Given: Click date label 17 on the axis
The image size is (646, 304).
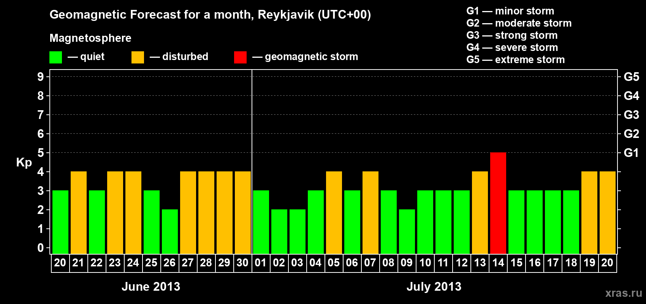Looking at the screenshot, I should (x=553, y=263).
